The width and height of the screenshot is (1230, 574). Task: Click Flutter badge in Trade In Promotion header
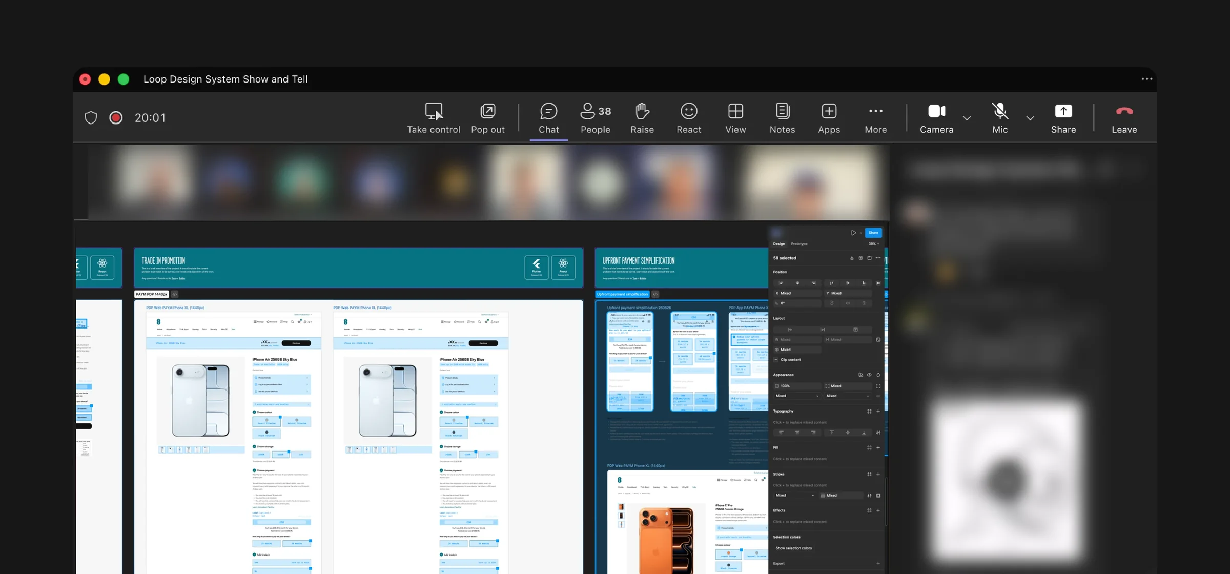pyautogui.click(x=537, y=267)
